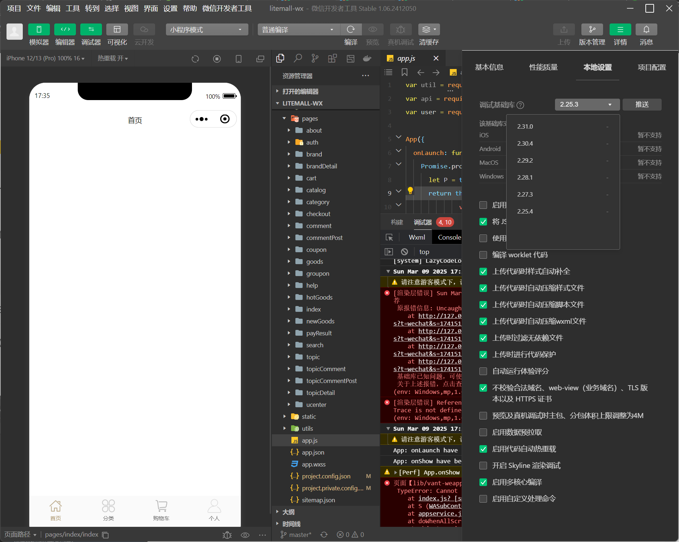Open project.config.json file
The height and width of the screenshot is (542, 679).
pyautogui.click(x=325, y=476)
